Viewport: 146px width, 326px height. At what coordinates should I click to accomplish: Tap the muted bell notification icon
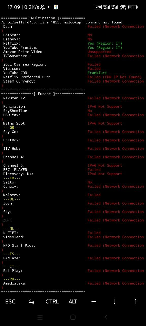click(43, 7)
